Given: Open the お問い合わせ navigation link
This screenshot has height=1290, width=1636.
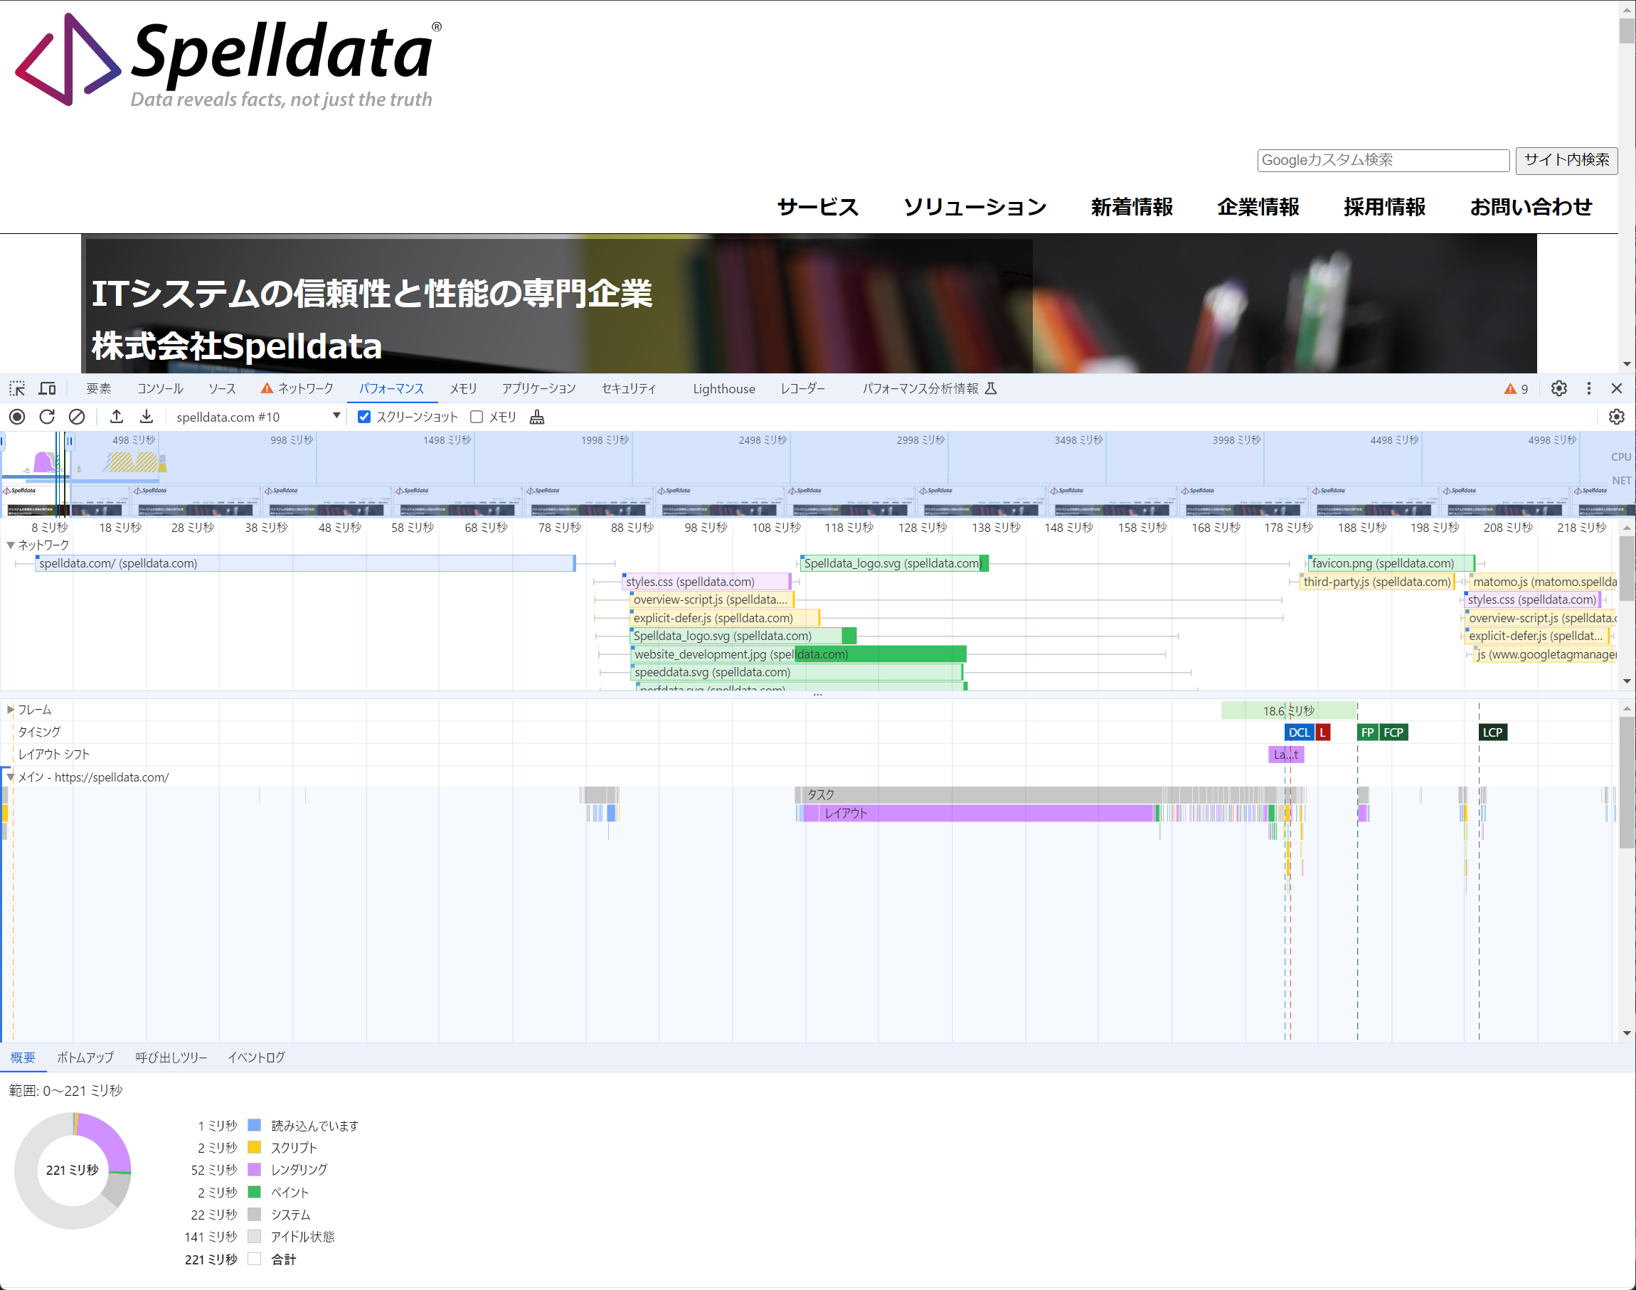Looking at the screenshot, I should coord(1531,207).
